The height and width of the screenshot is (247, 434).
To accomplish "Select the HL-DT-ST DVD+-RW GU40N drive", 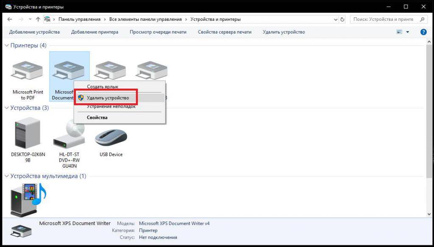I will [x=69, y=135].
